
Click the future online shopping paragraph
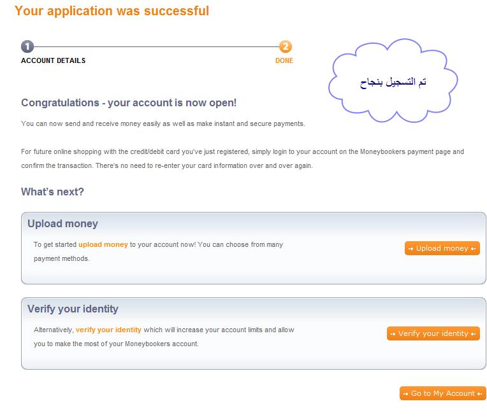pyautogui.click(x=242, y=158)
